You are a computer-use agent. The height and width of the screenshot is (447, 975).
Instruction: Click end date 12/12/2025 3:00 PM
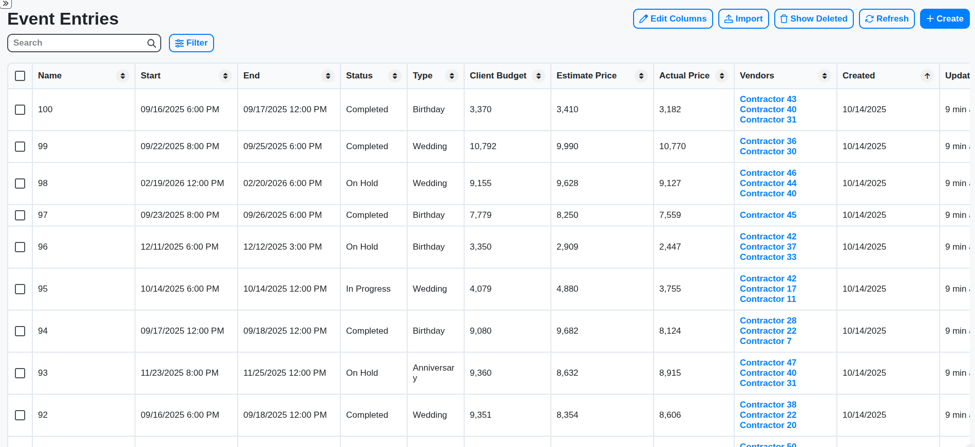[x=282, y=247]
